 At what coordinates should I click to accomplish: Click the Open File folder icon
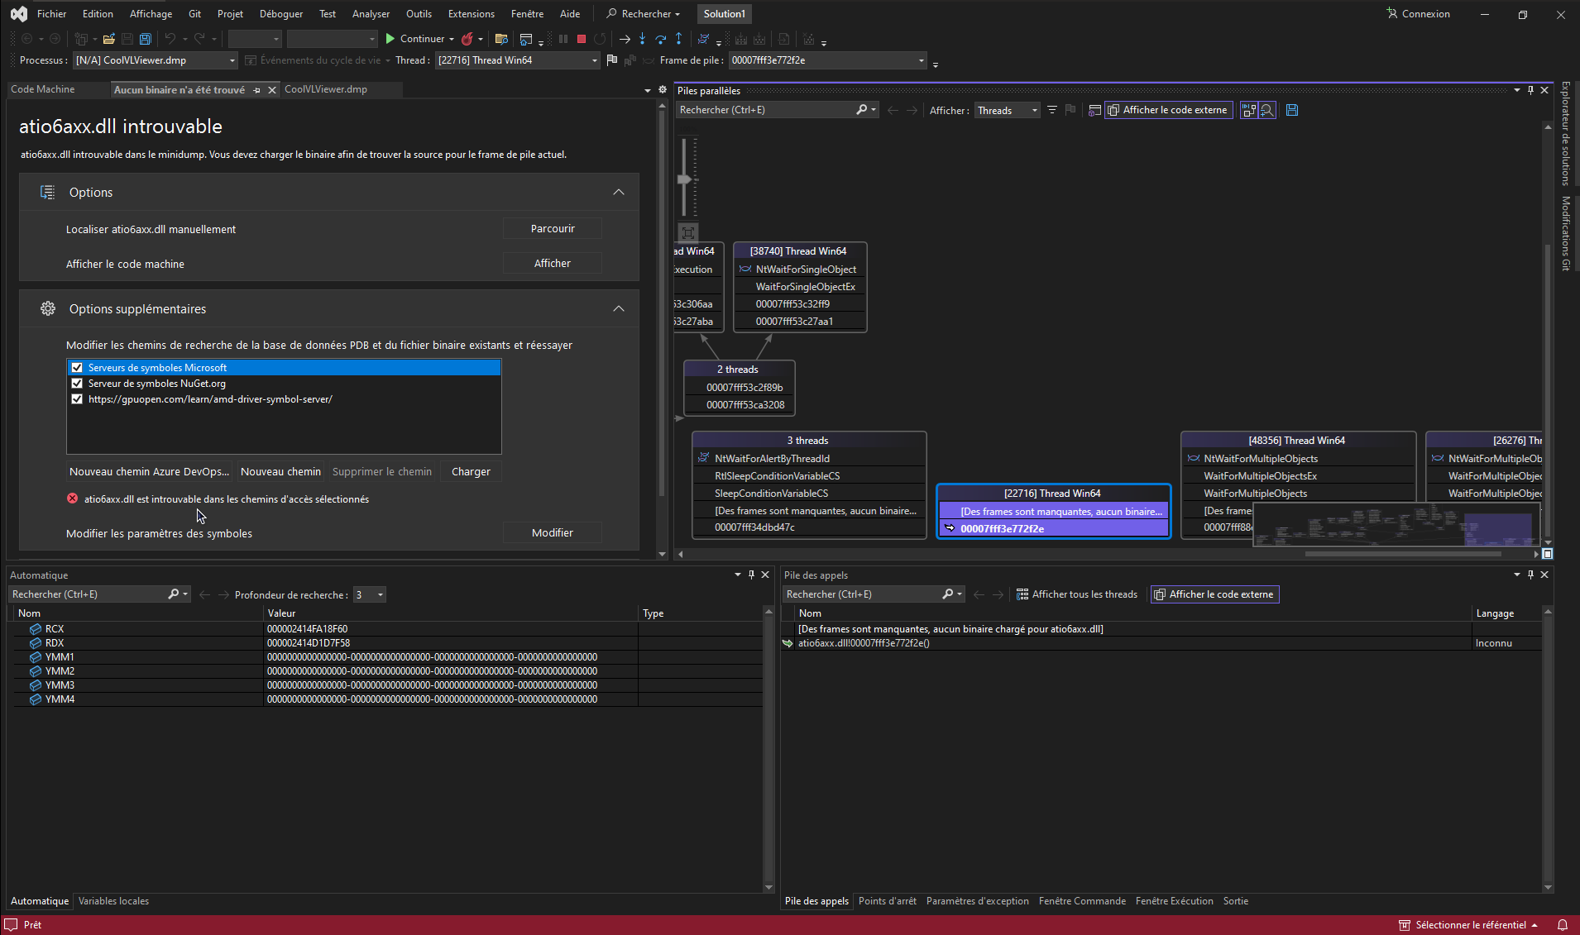tap(108, 39)
